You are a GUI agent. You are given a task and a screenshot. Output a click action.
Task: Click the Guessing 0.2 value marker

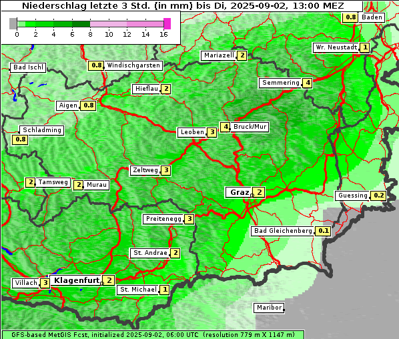pos(378,196)
